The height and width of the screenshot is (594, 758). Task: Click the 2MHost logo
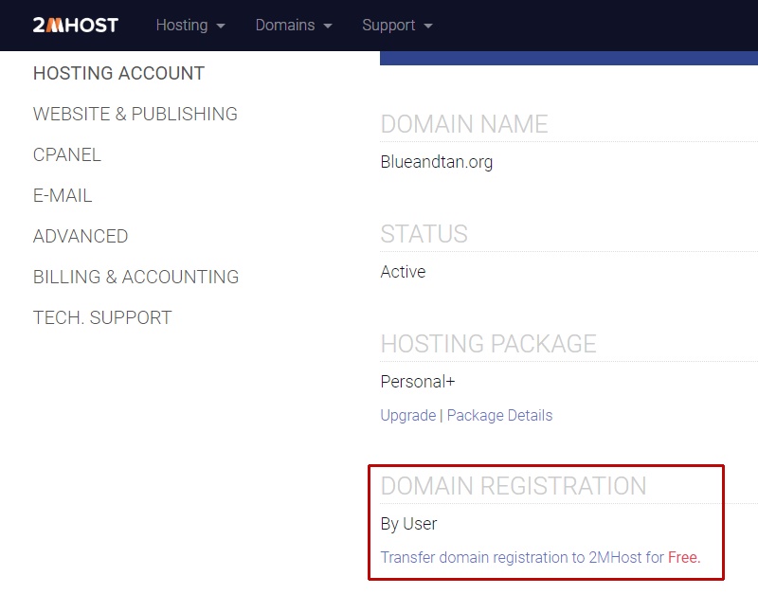tap(76, 26)
